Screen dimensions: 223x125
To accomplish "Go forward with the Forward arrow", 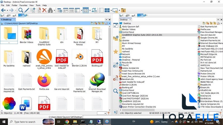I will tap(11, 10).
